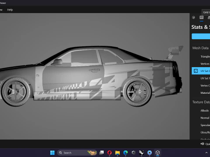Open the Windows Start menu

[52, 153]
